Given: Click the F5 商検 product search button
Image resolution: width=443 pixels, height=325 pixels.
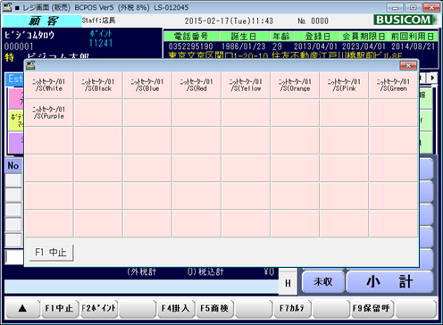Looking at the screenshot, I should (x=214, y=308).
